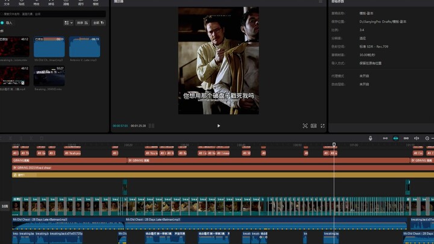Open the 全部 media type filter
Screen dimensions: 434x244
click(x=98, y=23)
